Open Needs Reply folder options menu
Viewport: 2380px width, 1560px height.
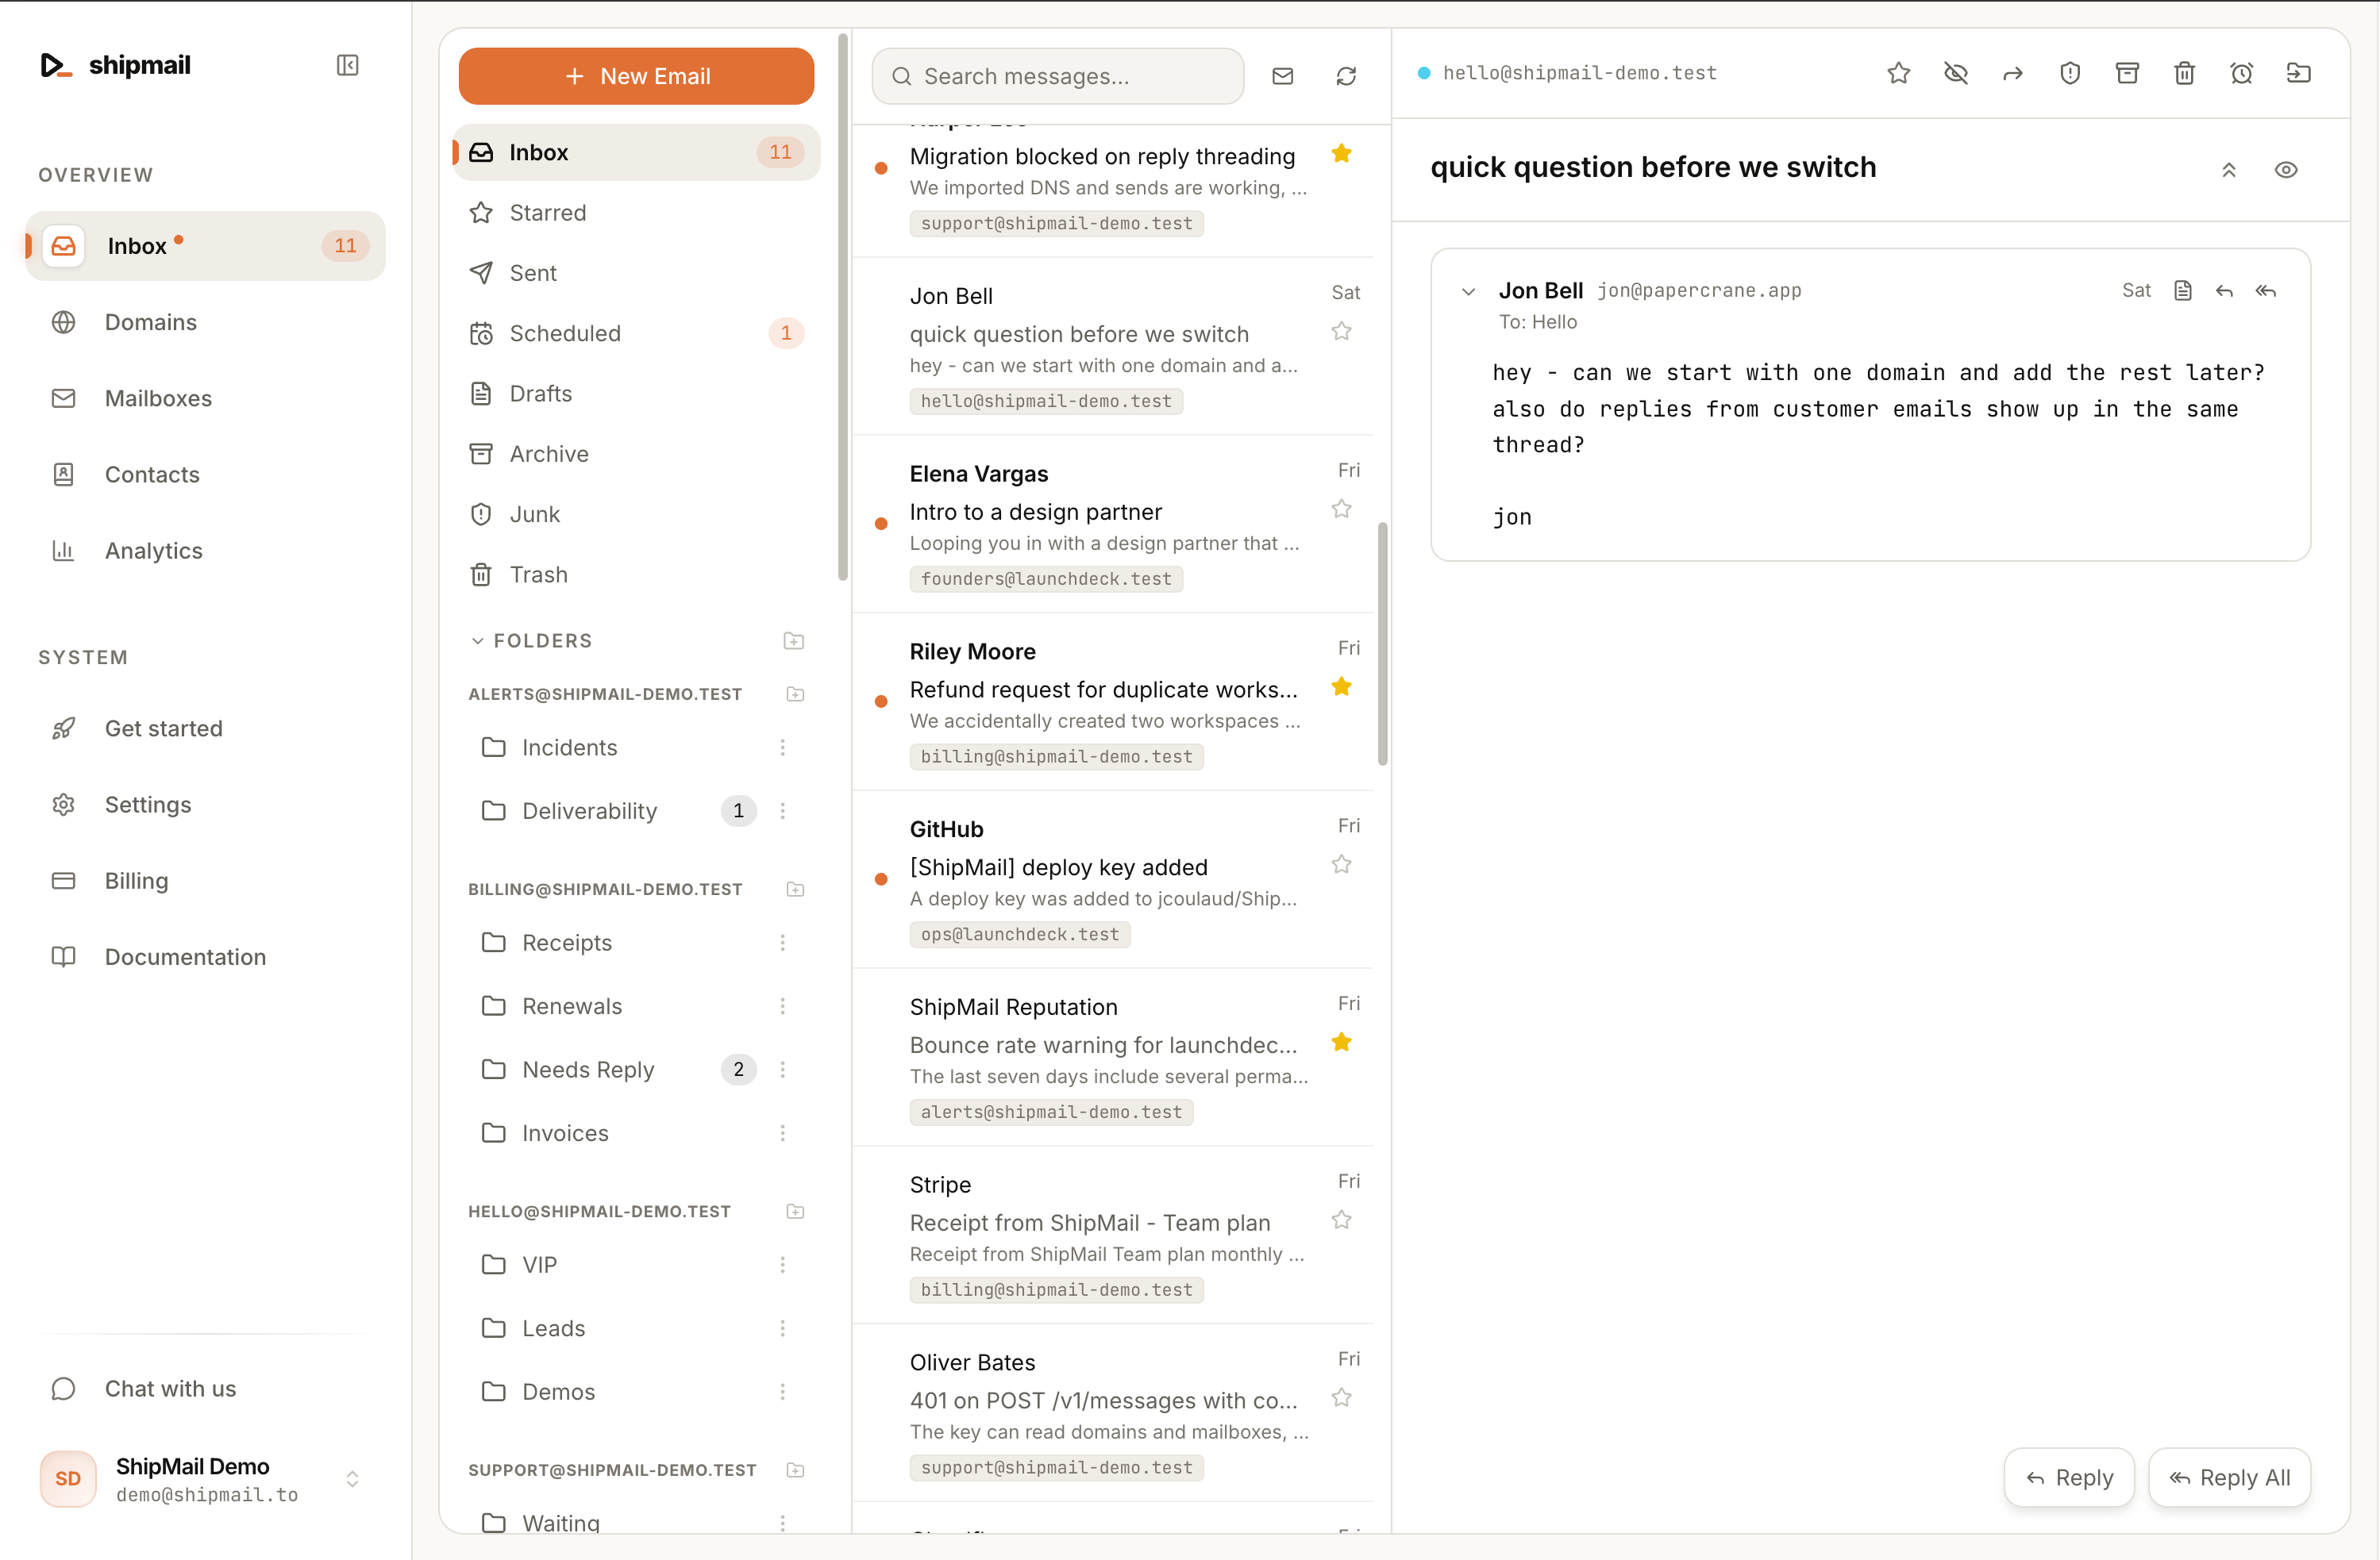coord(783,1070)
